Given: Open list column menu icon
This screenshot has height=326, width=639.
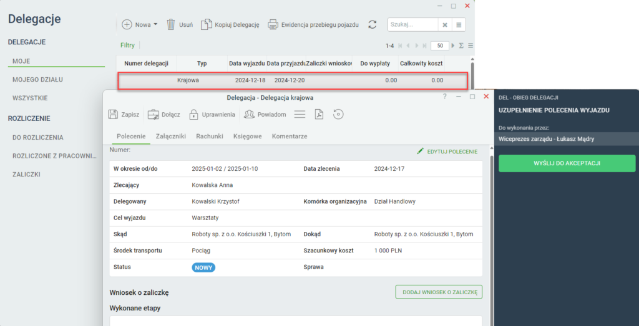Looking at the screenshot, I should click(471, 46).
